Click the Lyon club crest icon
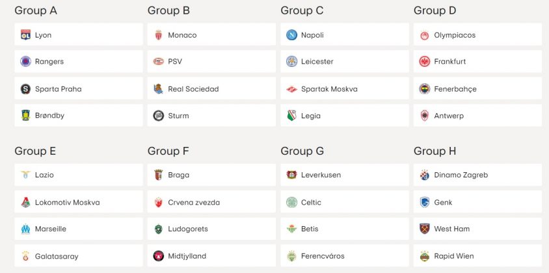Viewport: 549px width, 273px height. (x=26, y=34)
